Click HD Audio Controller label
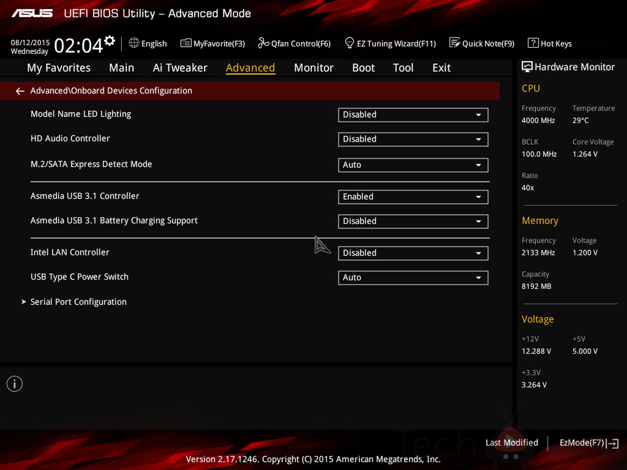Screen dimensions: 627x470 (x=70, y=138)
